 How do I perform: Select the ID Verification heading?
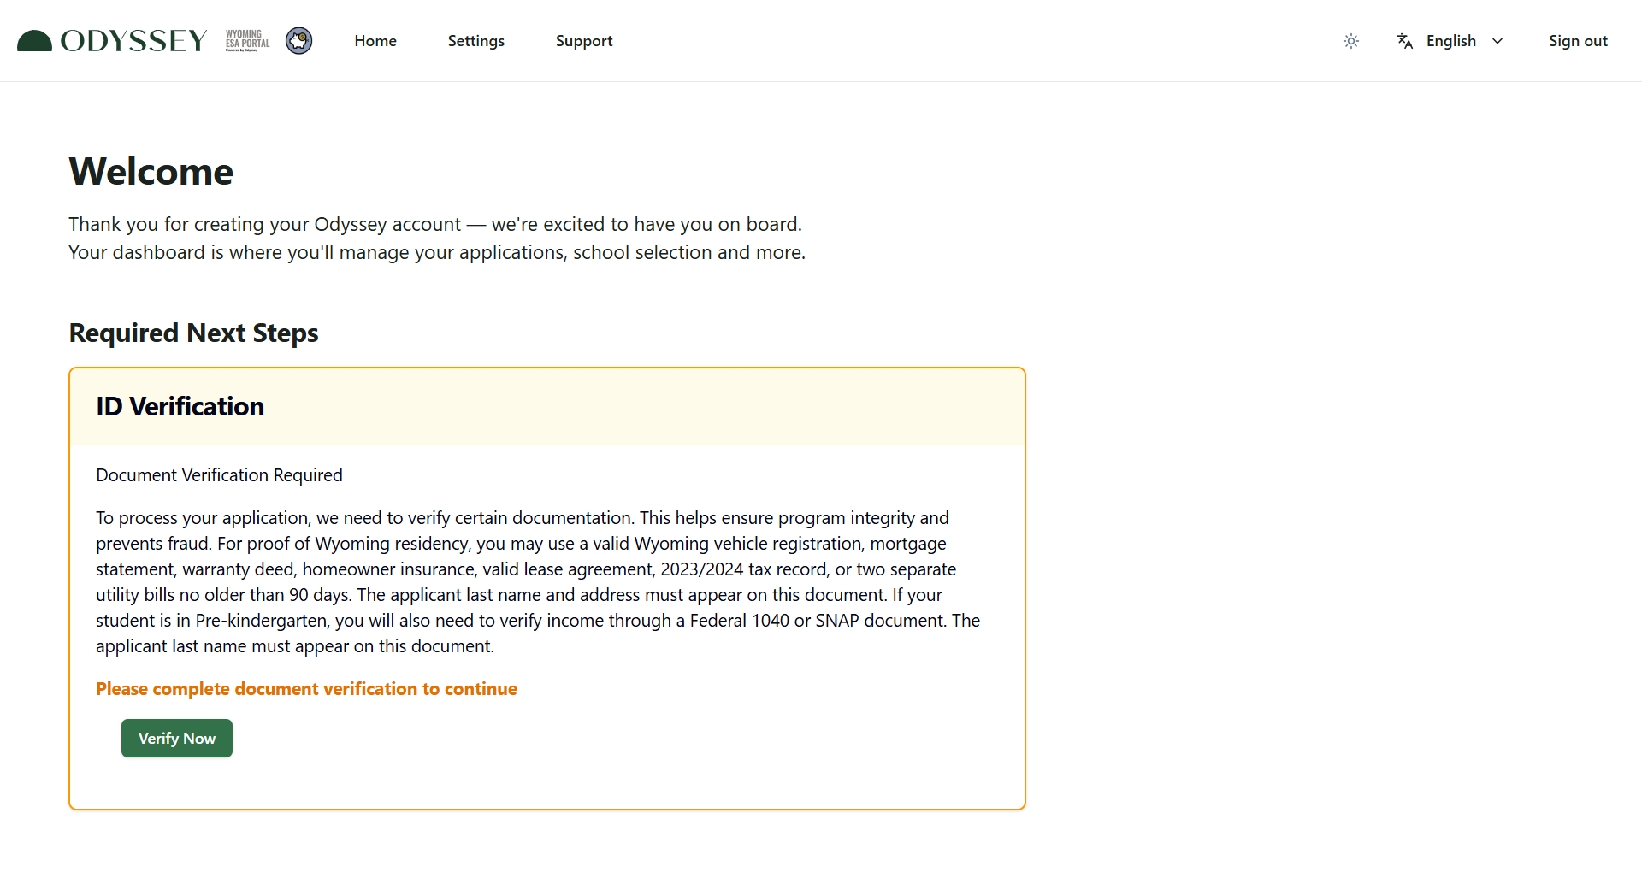[x=180, y=406]
